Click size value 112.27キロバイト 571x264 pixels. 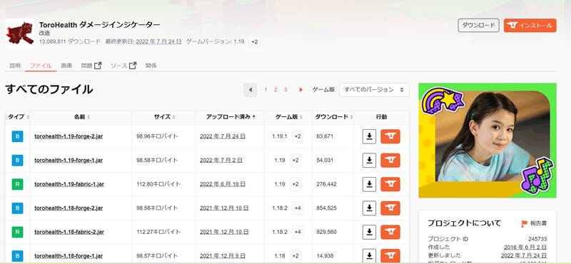(x=158, y=232)
